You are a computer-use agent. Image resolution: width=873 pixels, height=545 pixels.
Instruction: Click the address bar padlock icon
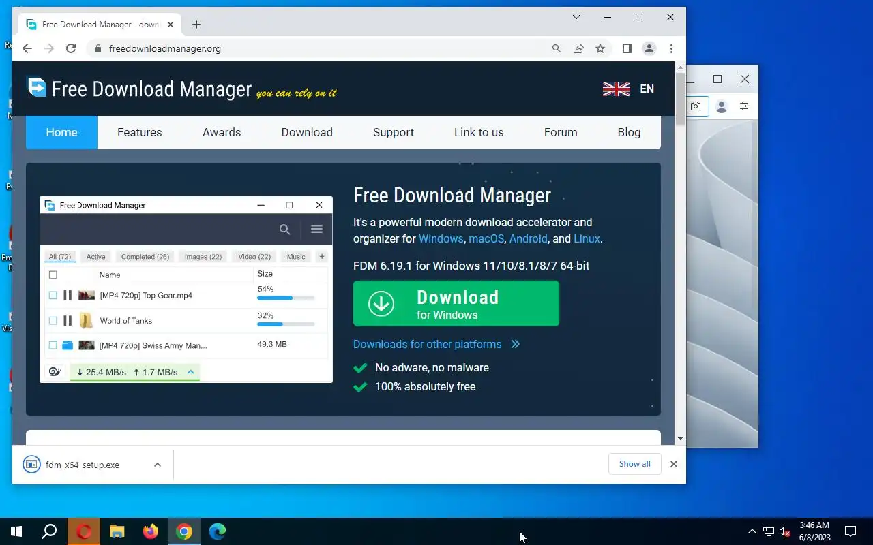pos(98,48)
